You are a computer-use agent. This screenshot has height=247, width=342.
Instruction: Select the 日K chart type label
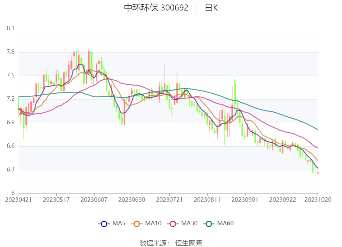[211, 8]
